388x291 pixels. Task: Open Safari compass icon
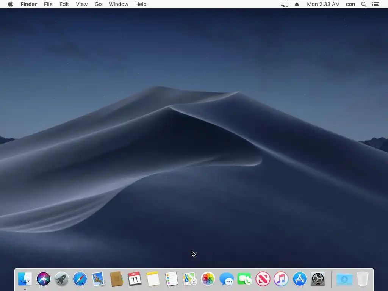(80, 279)
